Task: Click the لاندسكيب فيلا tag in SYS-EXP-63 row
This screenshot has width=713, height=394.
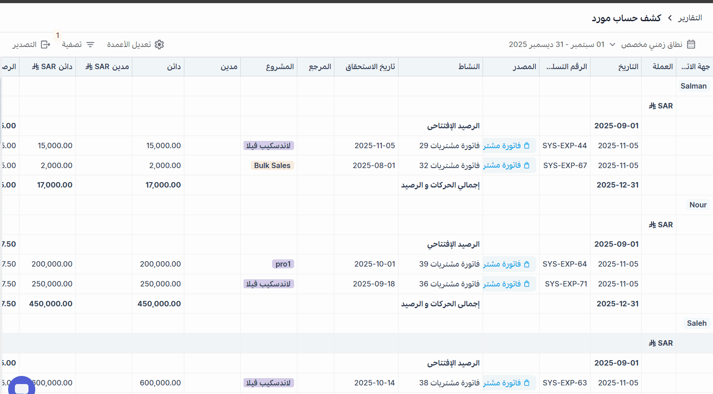Action: pos(269,383)
